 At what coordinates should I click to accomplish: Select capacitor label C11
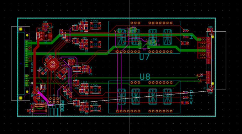[x=40, y=29]
